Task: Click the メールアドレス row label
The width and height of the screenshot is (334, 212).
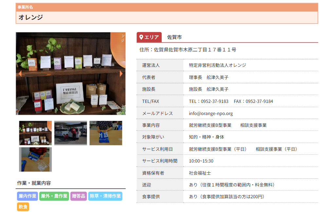Action: (158, 113)
